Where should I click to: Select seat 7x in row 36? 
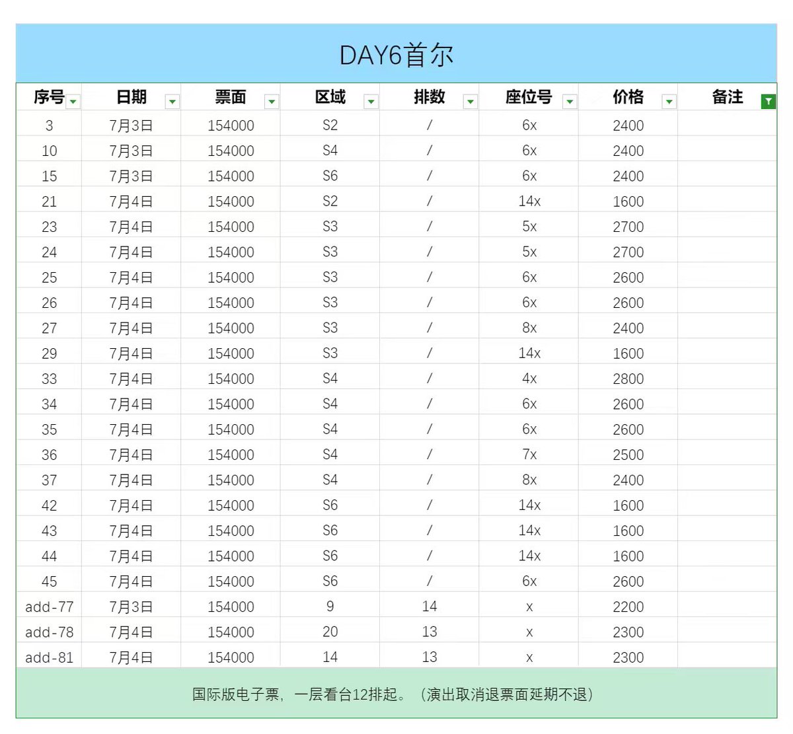tap(529, 455)
